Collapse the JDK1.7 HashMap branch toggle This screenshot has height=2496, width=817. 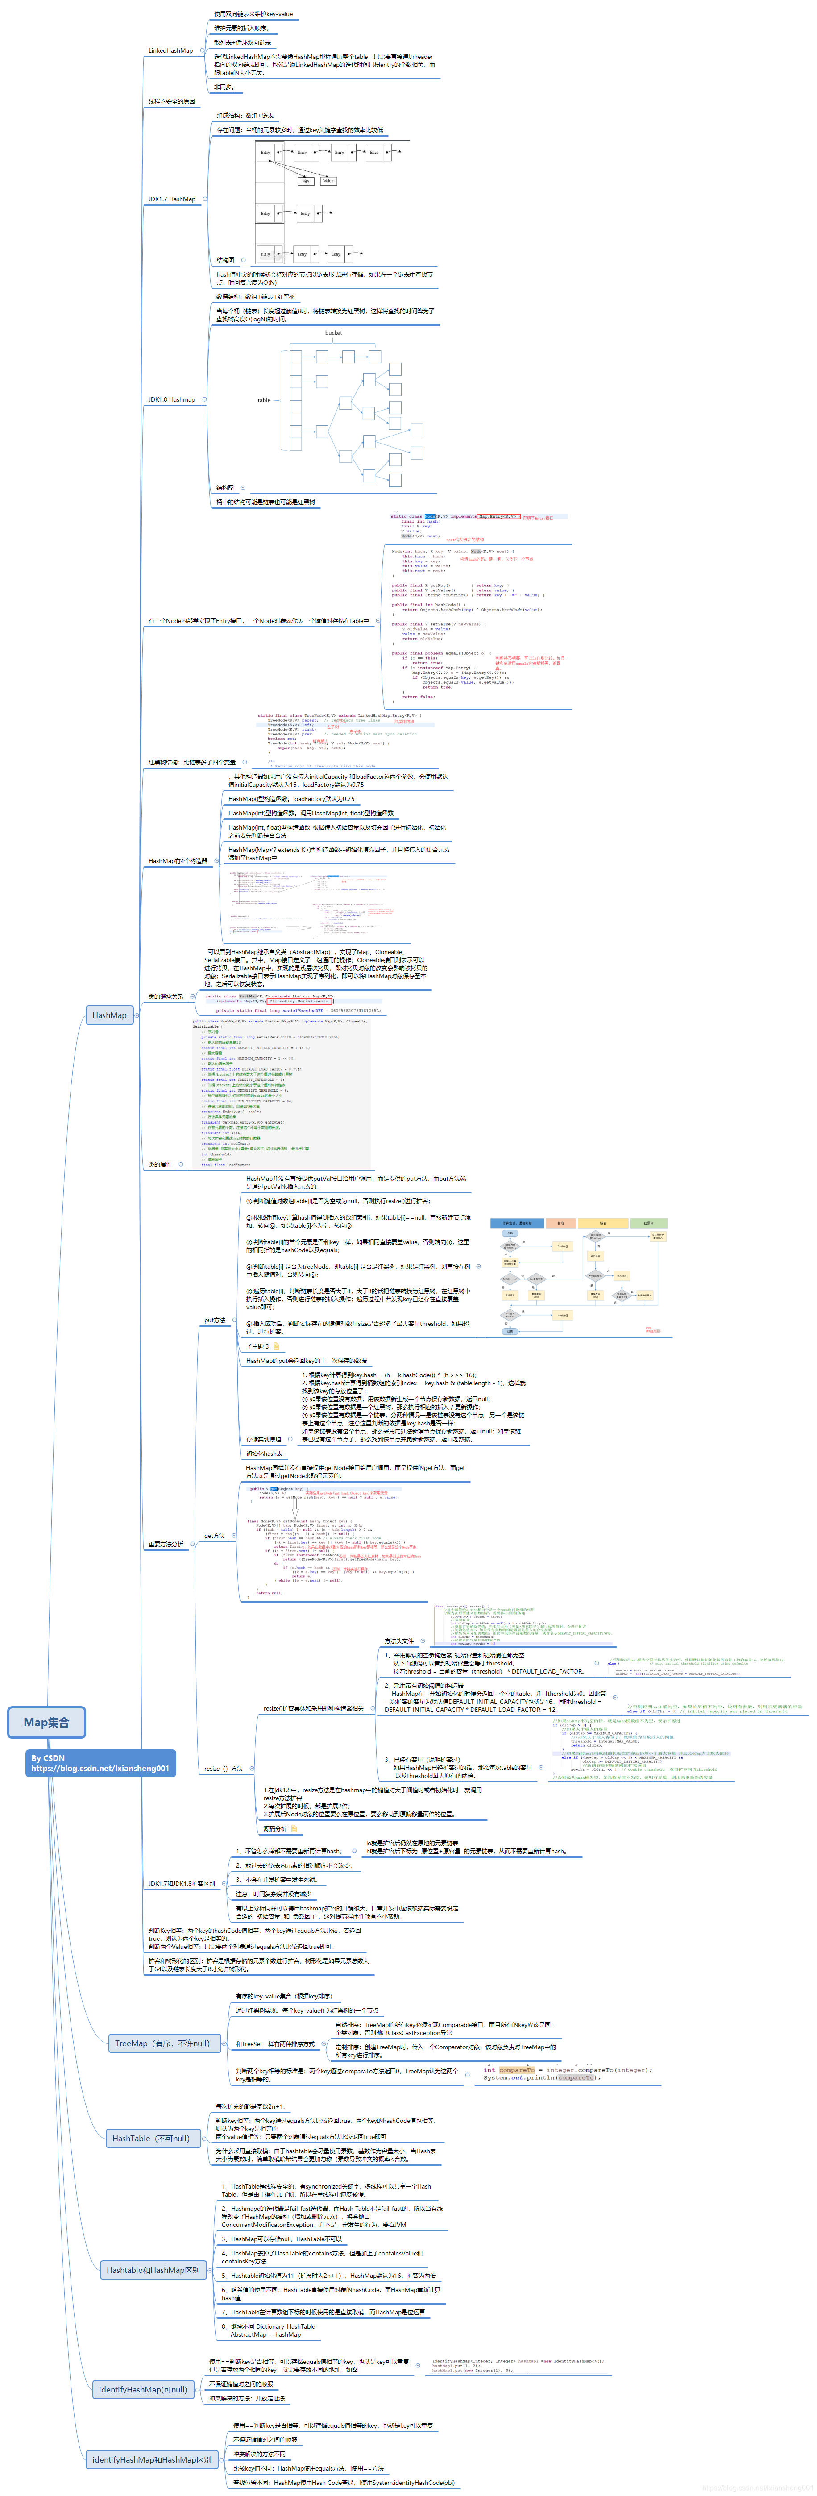click(204, 199)
